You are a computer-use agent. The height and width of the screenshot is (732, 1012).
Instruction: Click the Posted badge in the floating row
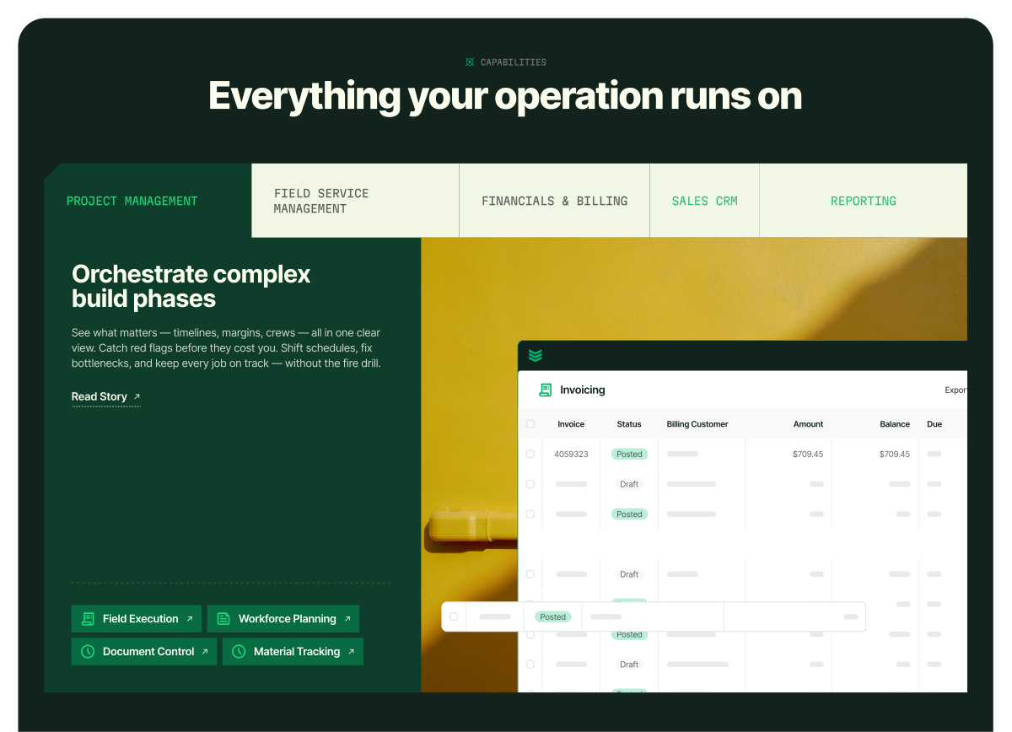(x=553, y=616)
